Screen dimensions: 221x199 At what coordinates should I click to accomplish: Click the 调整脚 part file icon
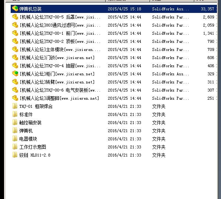(15, 98)
